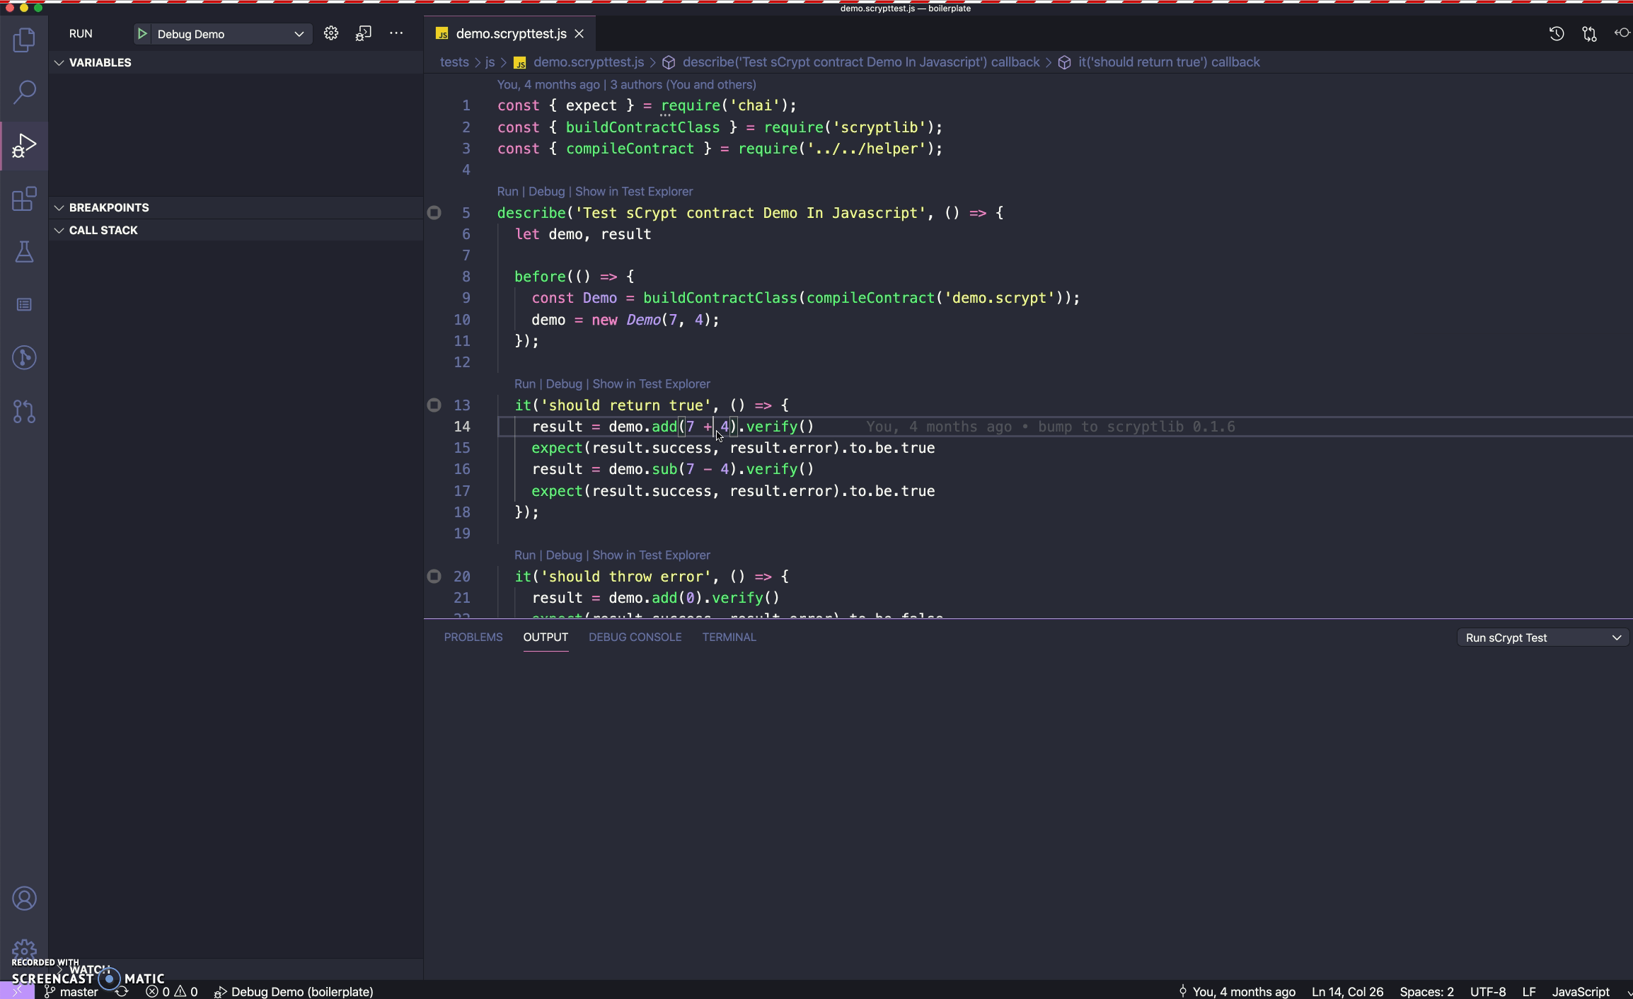Open the TERMINAL panel tab
1633x999 pixels.
click(x=729, y=637)
